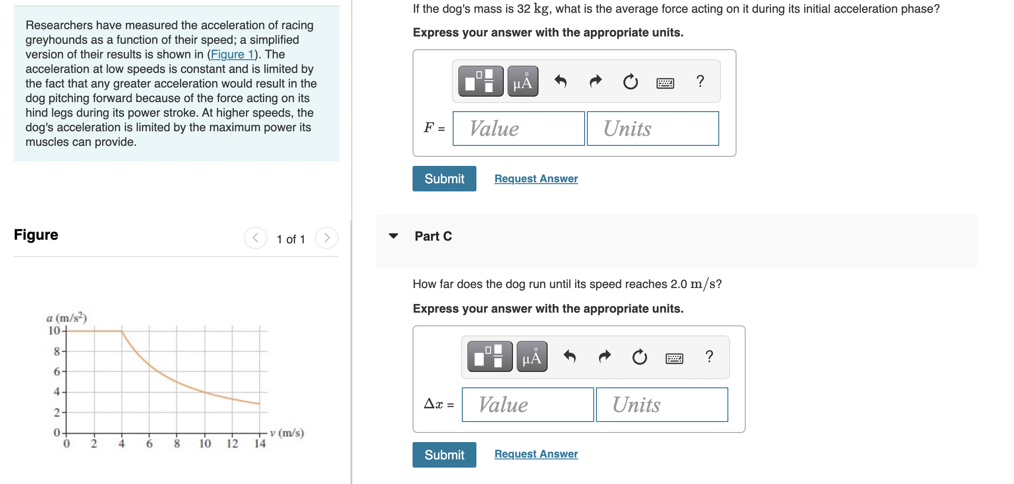Click the Value field for Δx

tap(527, 405)
